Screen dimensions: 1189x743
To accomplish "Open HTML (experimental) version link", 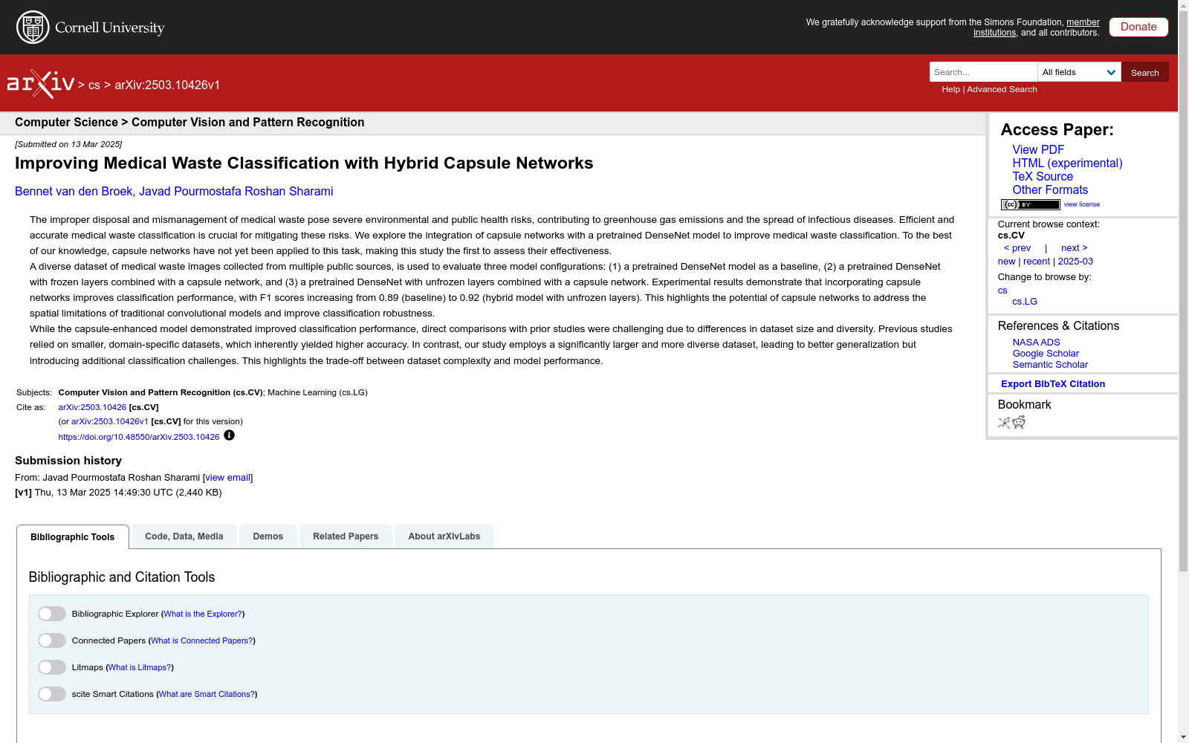I will coord(1067,163).
